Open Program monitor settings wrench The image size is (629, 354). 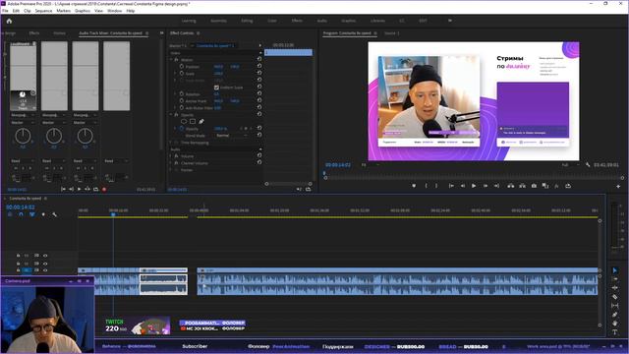[x=588, y=164]
